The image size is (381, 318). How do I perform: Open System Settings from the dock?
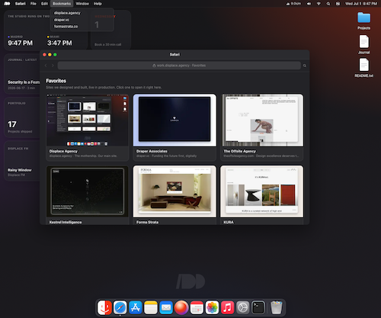point(243,307)
